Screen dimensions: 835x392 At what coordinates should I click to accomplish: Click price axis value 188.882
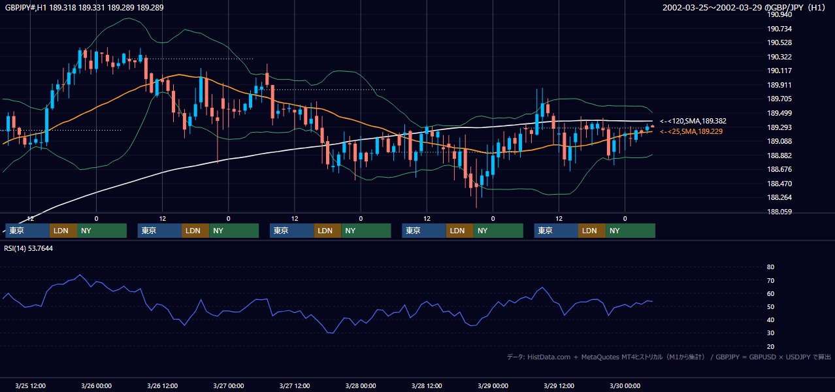point(779,155)
